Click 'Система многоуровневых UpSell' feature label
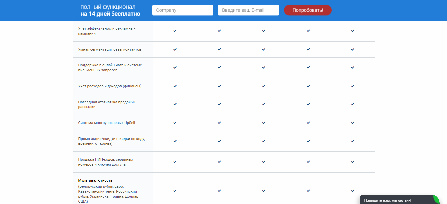Image resolution: width=447 pixels, height=204 pixels. pyautogui.click(x=107, y=123)
